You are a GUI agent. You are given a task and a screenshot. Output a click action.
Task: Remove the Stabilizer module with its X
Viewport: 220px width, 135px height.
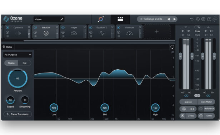click(57, 27)
